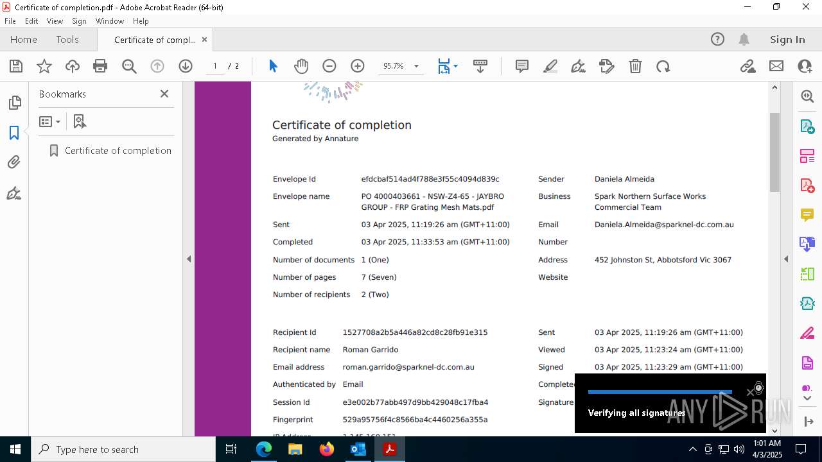Activate the hand pan tool
822x462 pixels.
301,66
